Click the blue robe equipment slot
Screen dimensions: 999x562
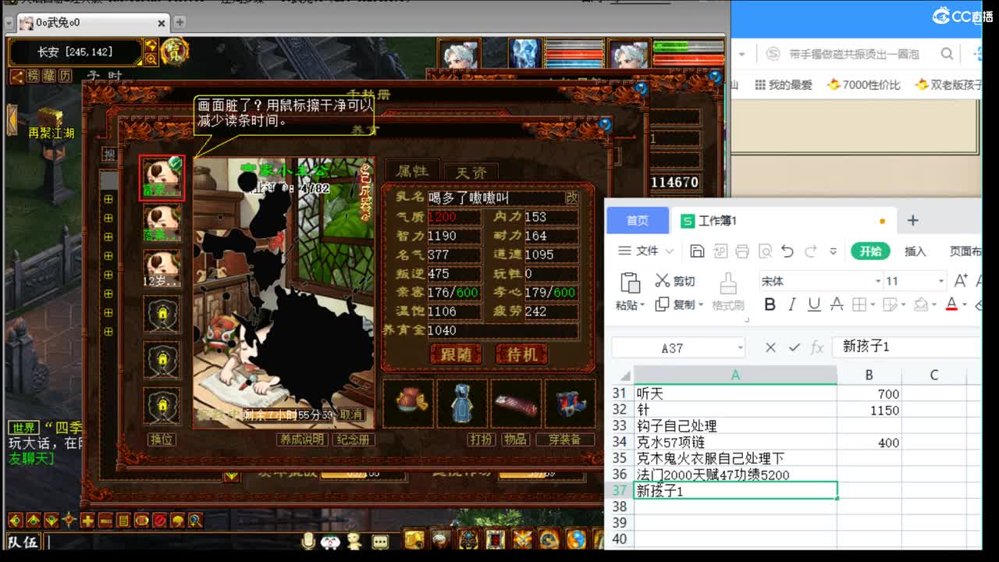(x=462, y=404)
